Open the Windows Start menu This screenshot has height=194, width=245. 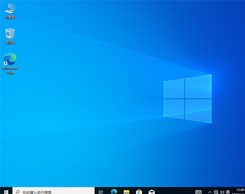click(x=6, y=191)
